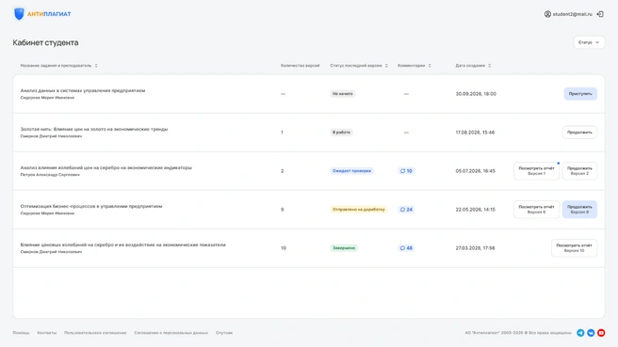618x347 pixels.
Task: Continue with Версия 9
Action: coord(579,210)
